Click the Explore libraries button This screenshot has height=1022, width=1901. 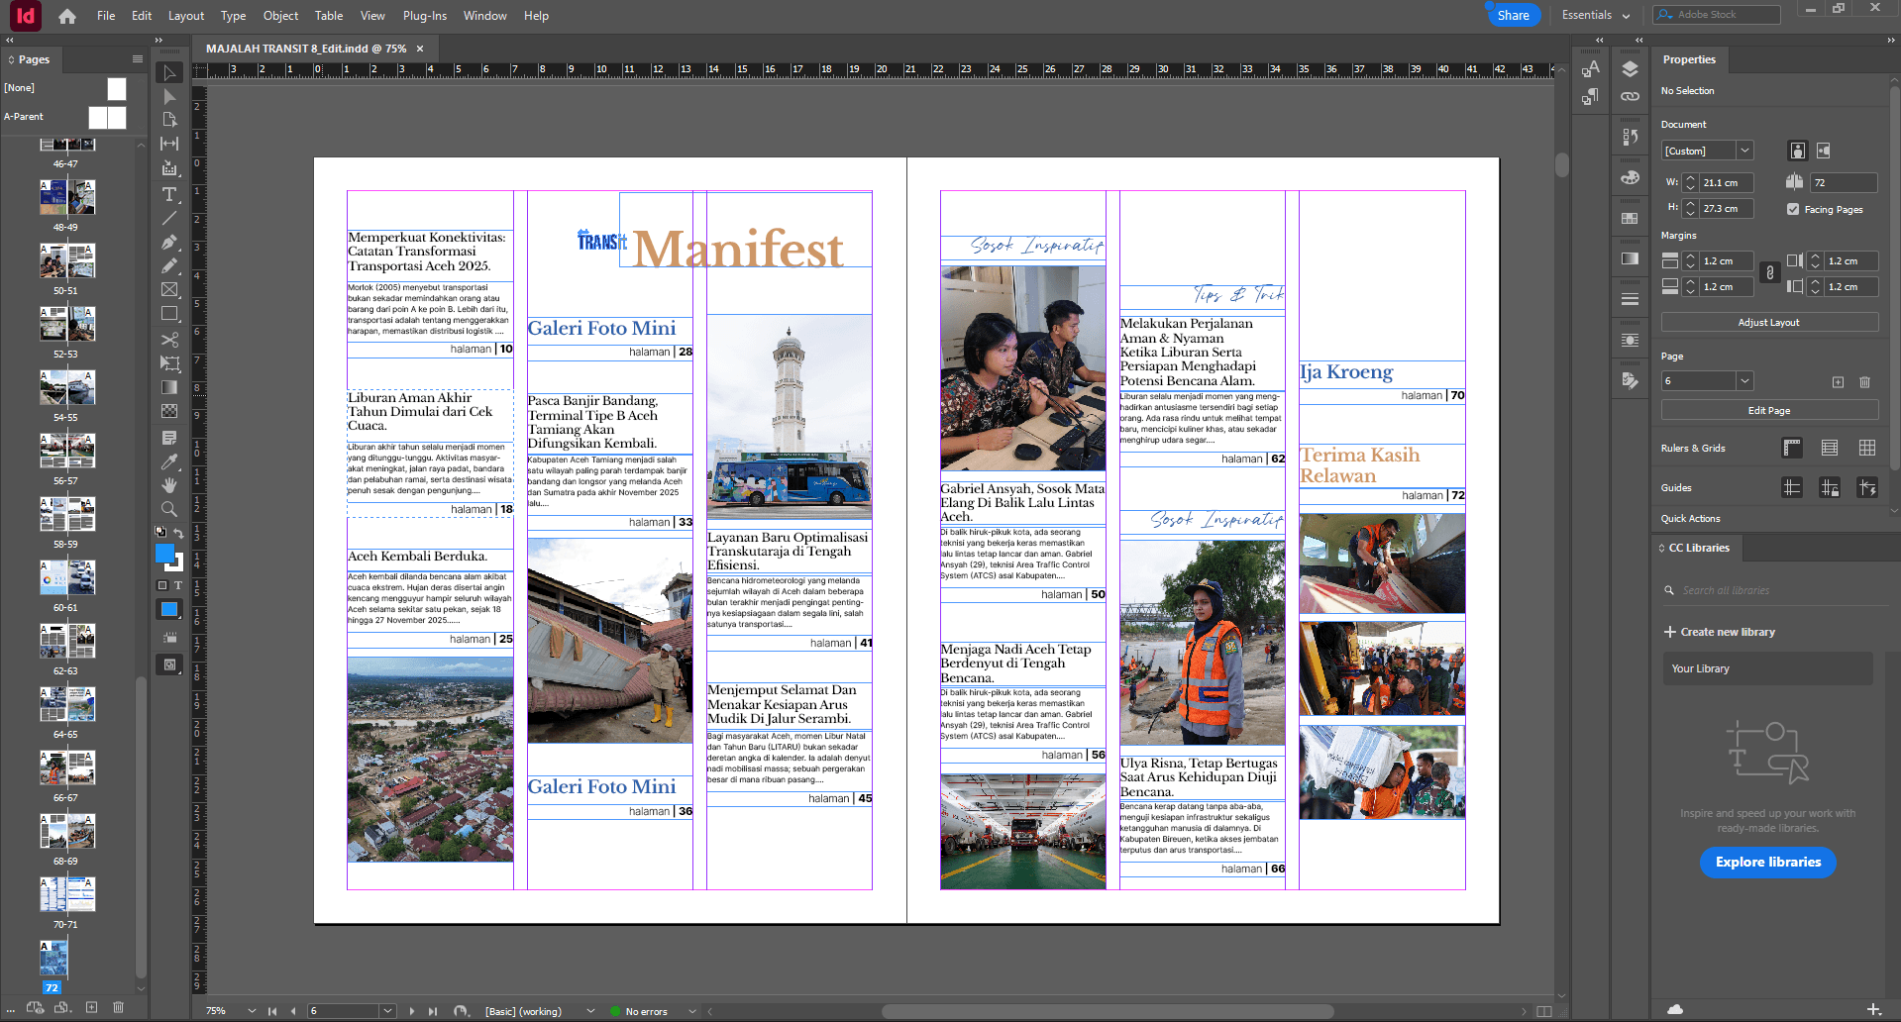tap(1768, 863)
